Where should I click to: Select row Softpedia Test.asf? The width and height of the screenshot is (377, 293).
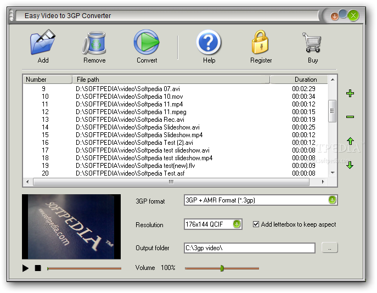pos(176,173)
